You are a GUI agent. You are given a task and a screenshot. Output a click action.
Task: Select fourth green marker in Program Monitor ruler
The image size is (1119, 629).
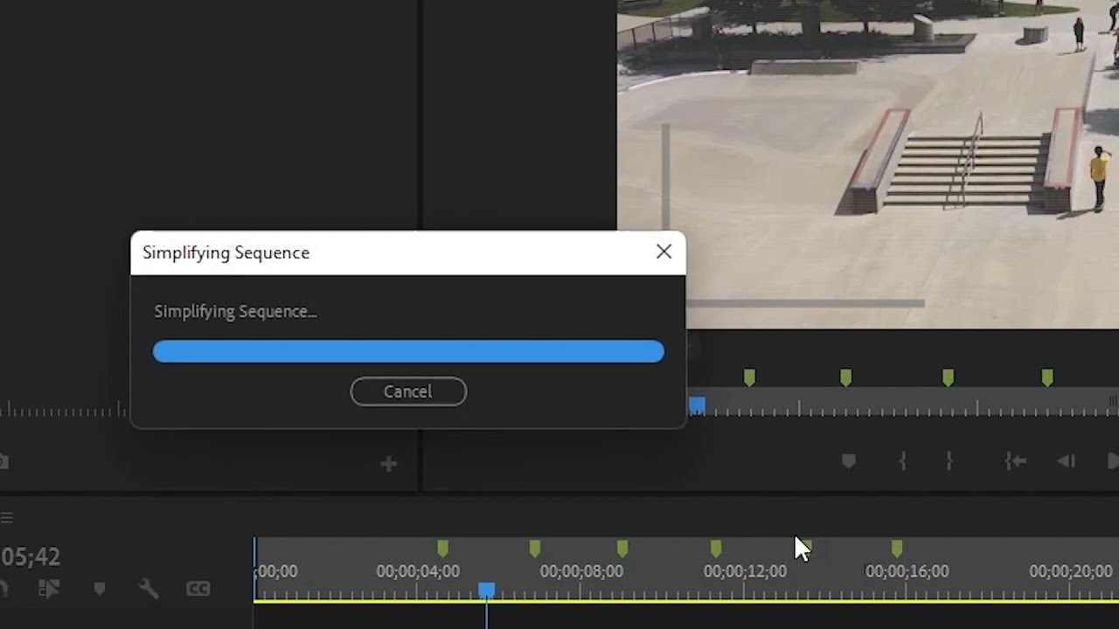coord(1047,377)
